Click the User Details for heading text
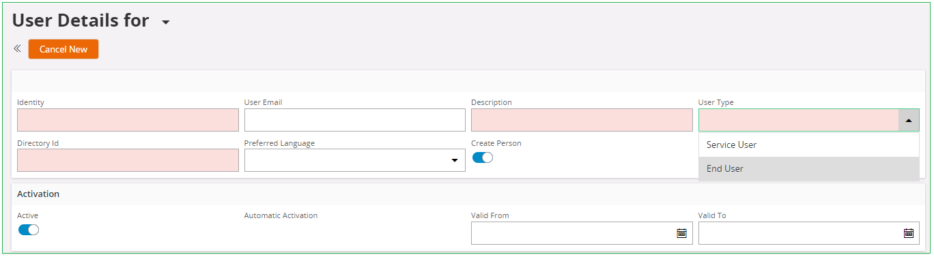 point(81,20)
